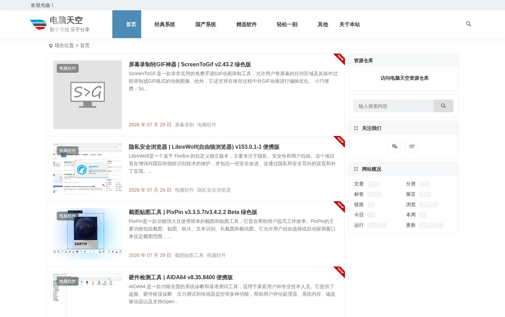Select 电脑软件 tag under ScreenToGif article

point(207,125)
